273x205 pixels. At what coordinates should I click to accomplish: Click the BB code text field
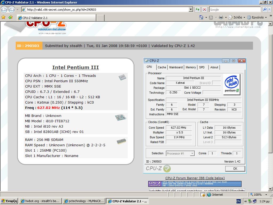[197, 190]
